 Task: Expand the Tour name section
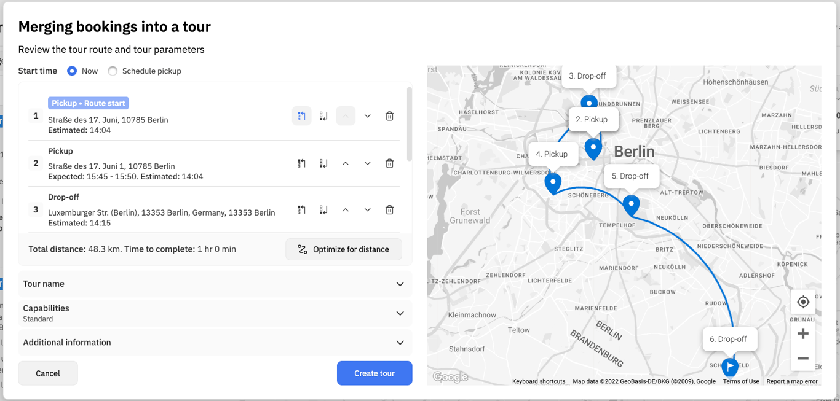[x=215, y=284]
